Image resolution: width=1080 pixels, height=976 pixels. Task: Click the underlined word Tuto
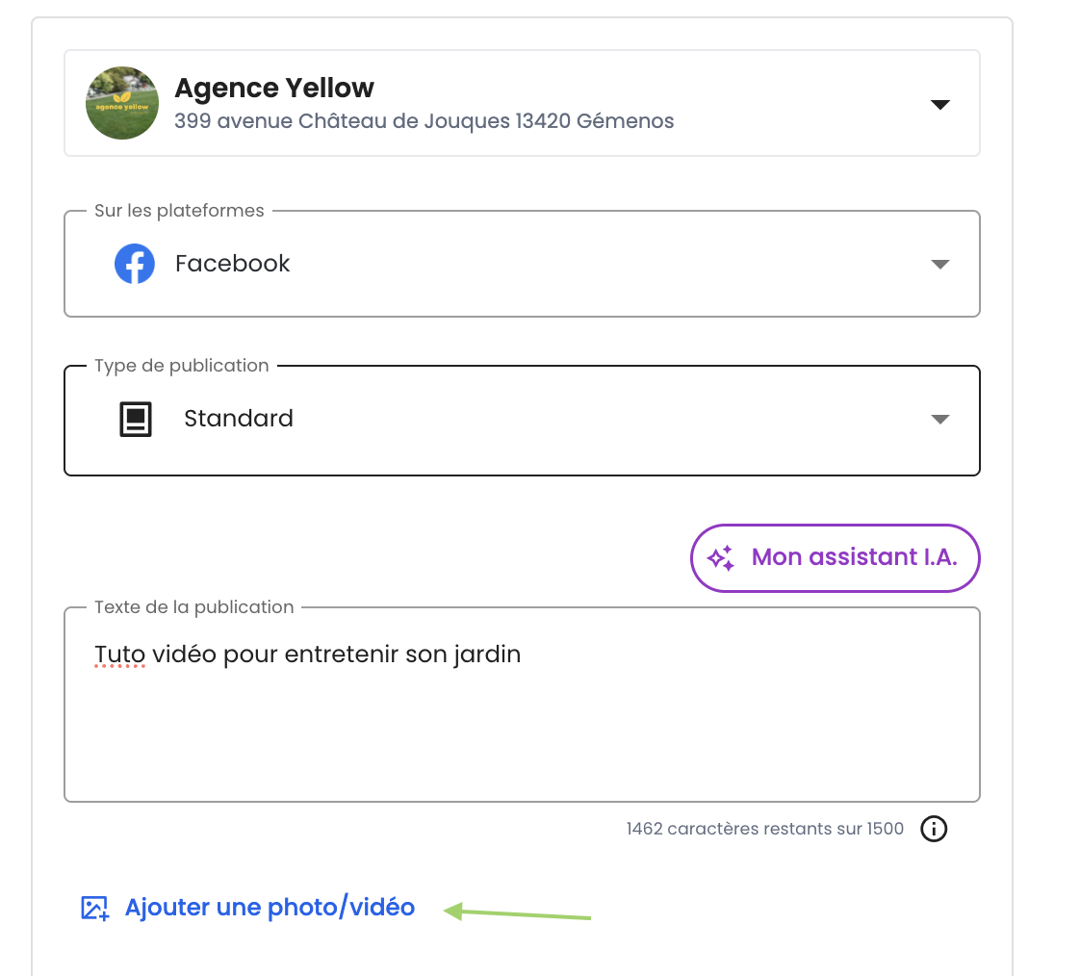119,655
